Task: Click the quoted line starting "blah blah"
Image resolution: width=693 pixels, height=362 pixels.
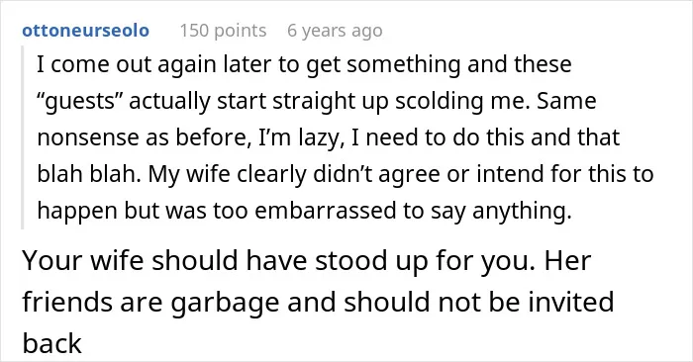Action: click(x=346, y=174)
